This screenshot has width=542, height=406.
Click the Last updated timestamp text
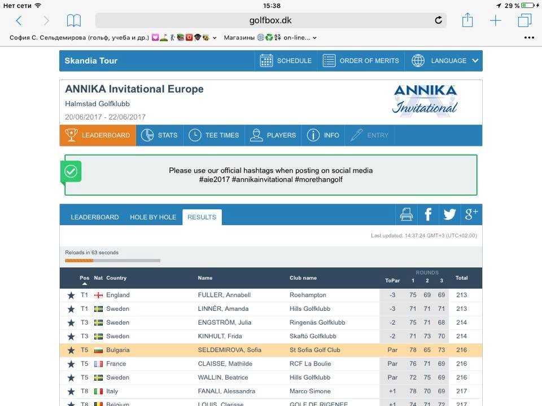point(424,236)
